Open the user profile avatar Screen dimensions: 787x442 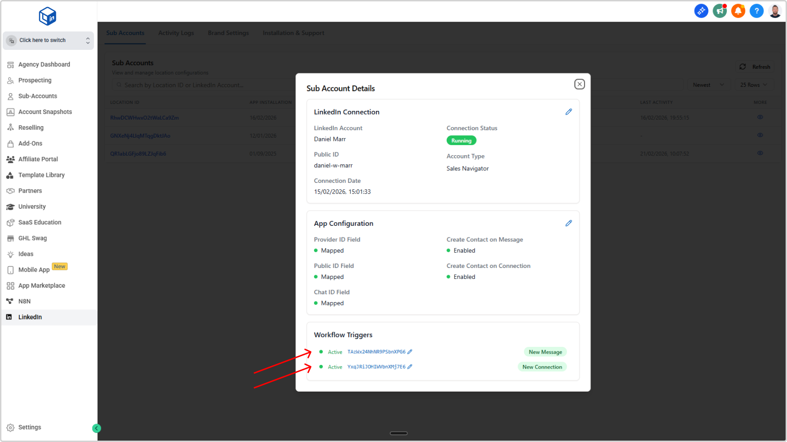tap(775, 11)
